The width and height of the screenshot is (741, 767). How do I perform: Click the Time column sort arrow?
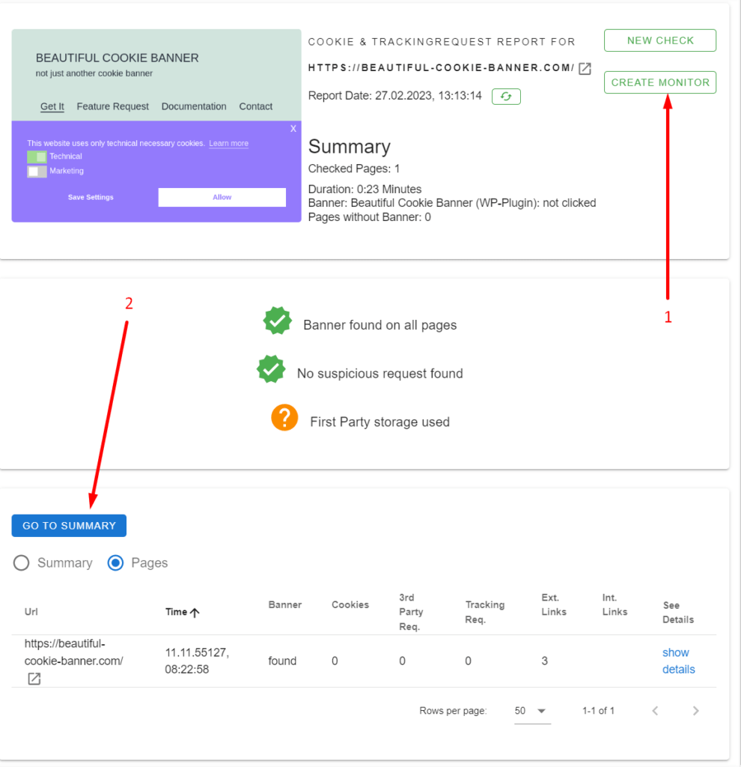coord(195,613)
